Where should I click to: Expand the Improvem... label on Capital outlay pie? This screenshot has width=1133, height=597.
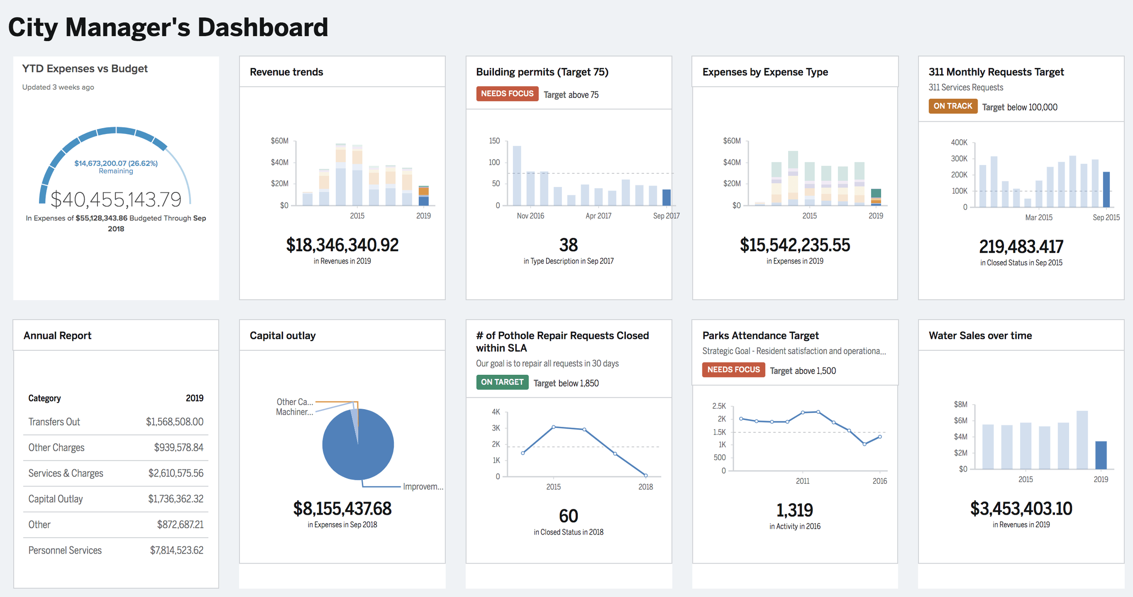pos(424,487)
